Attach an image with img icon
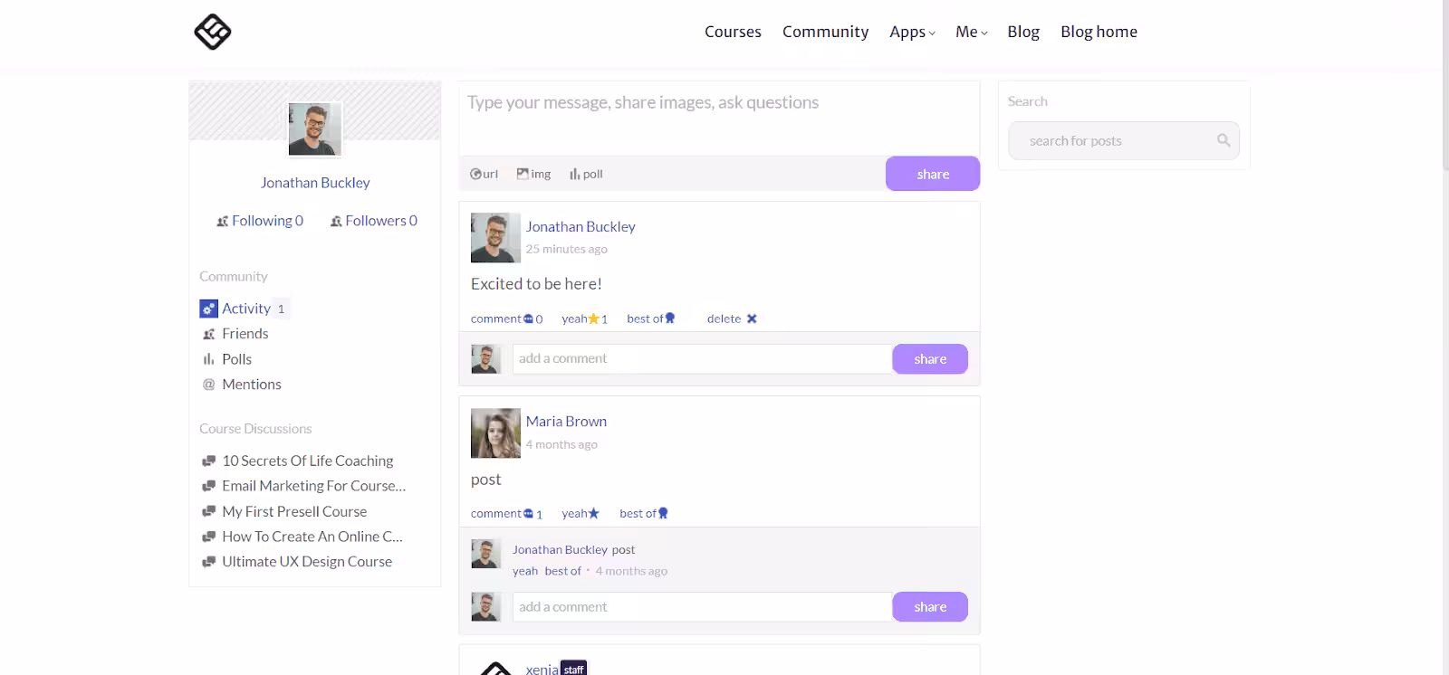 tap(523, 174)
